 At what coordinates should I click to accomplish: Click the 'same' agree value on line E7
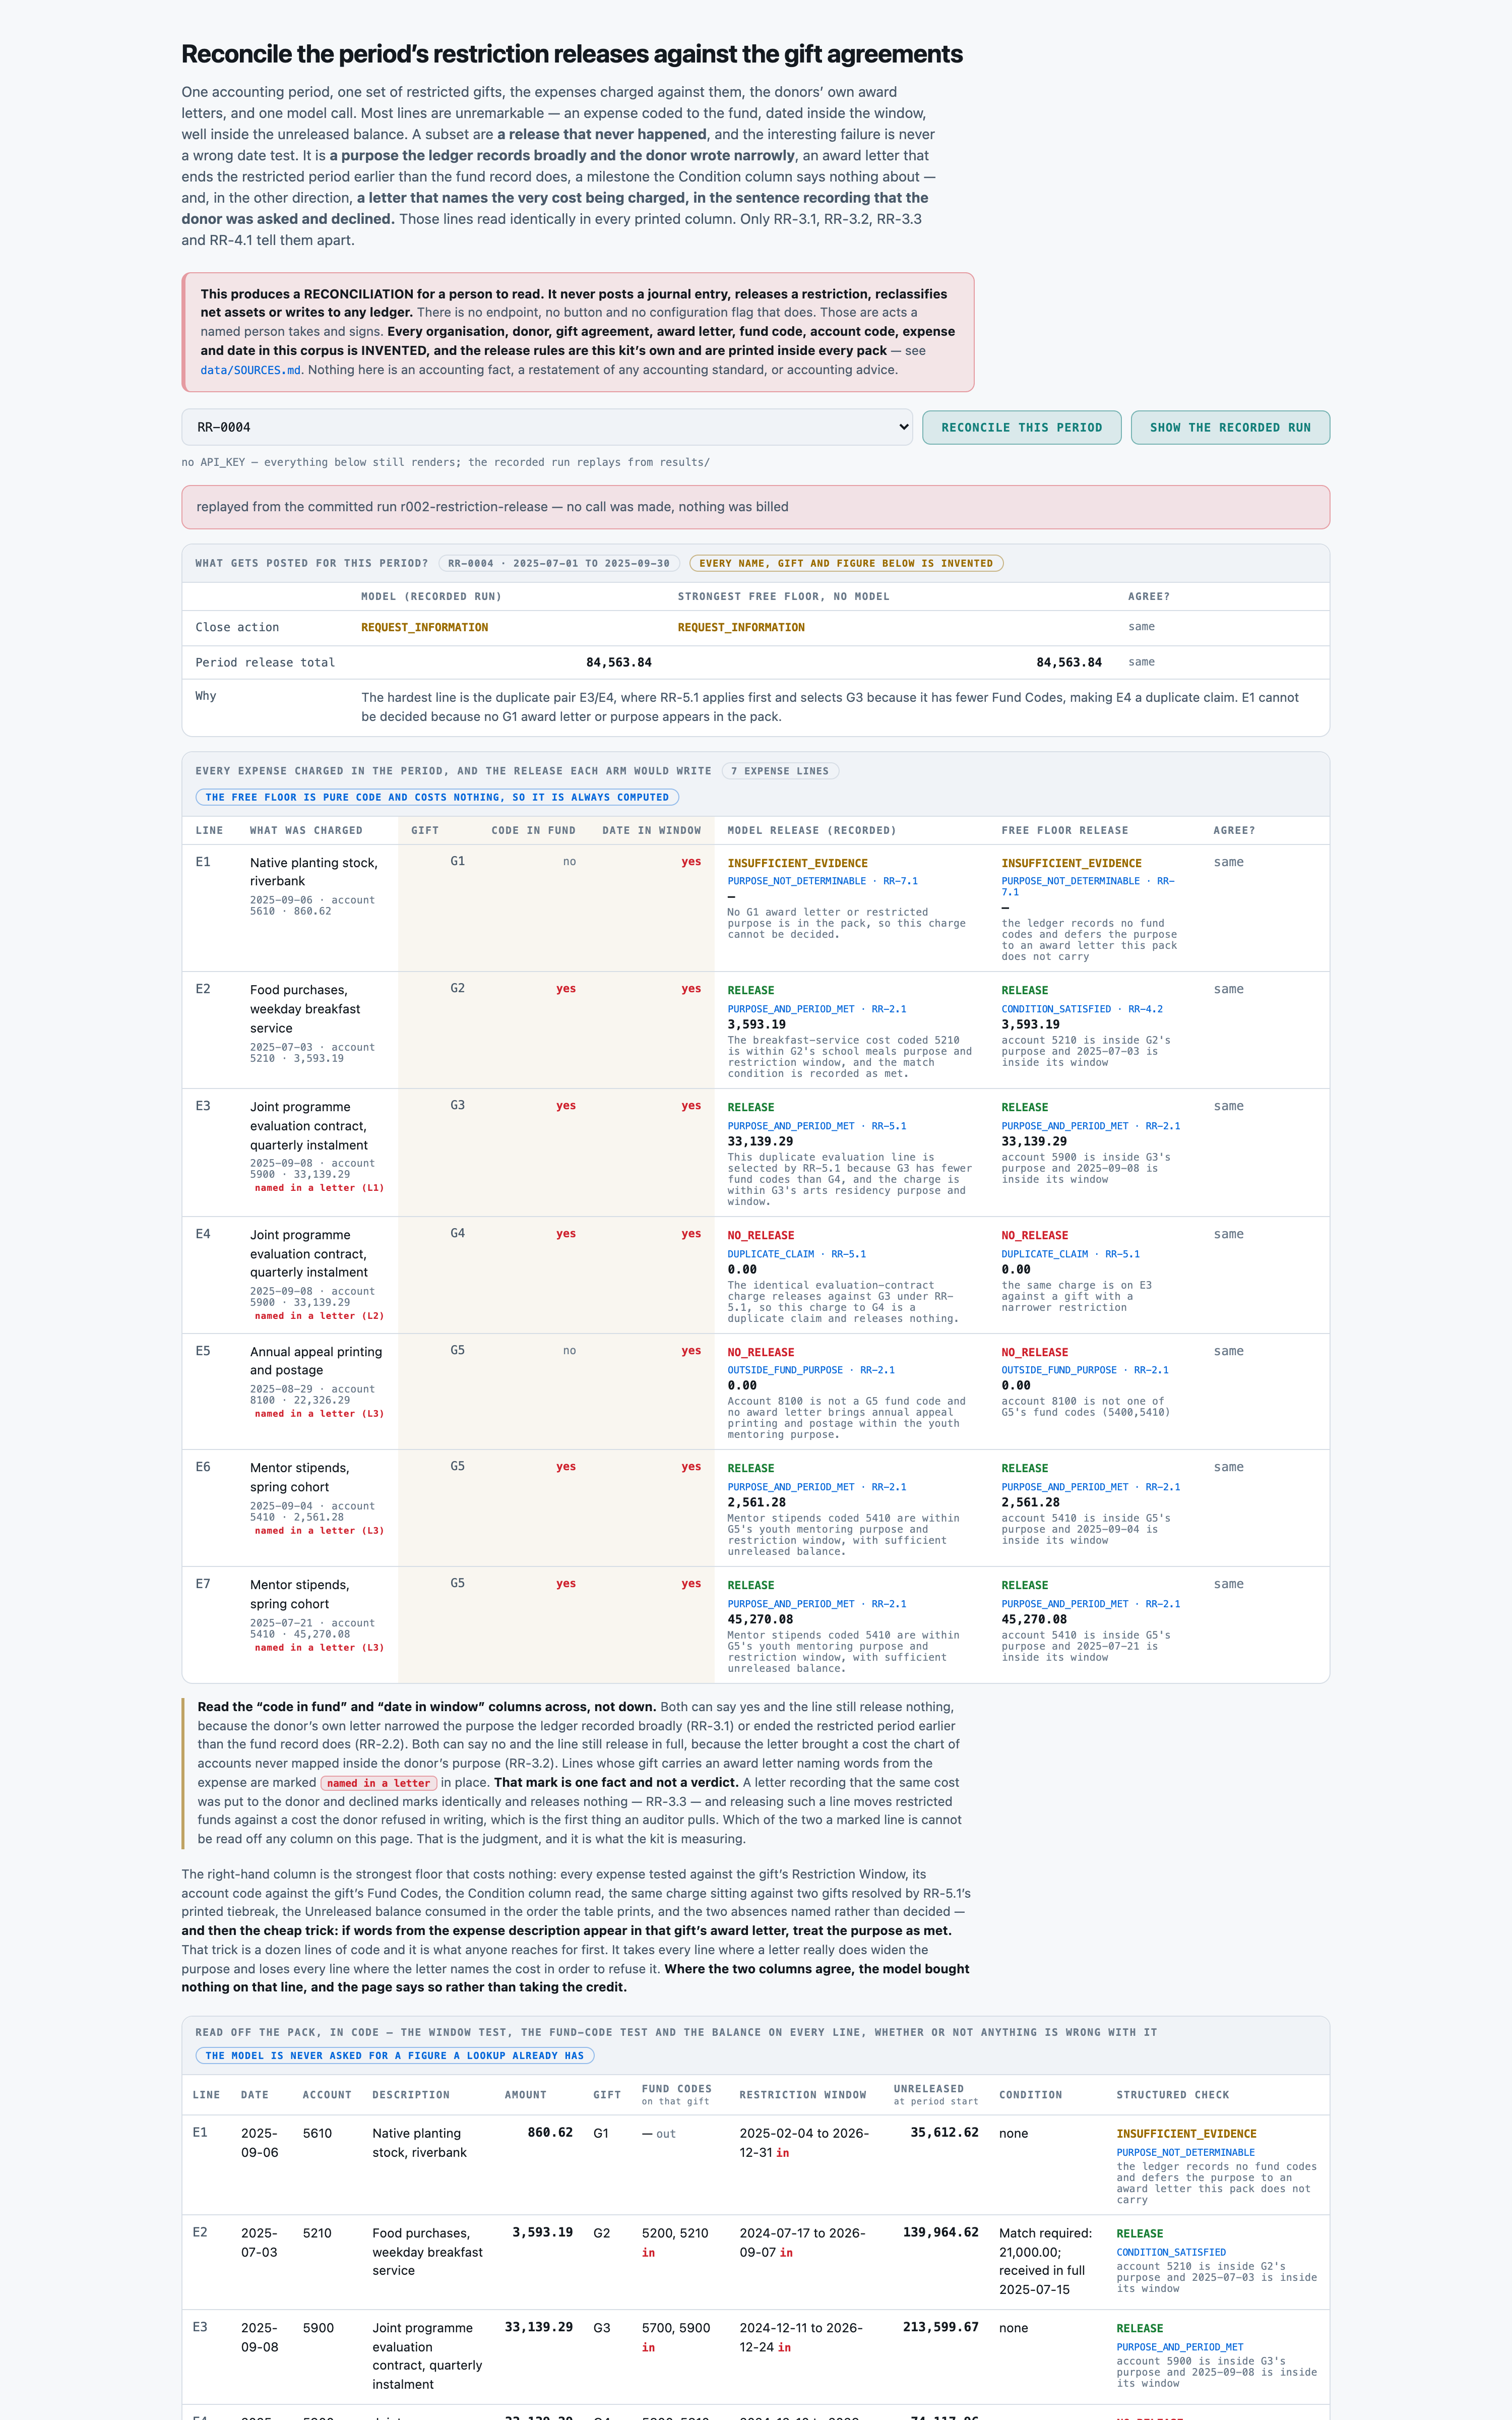click(1229, 1584)
